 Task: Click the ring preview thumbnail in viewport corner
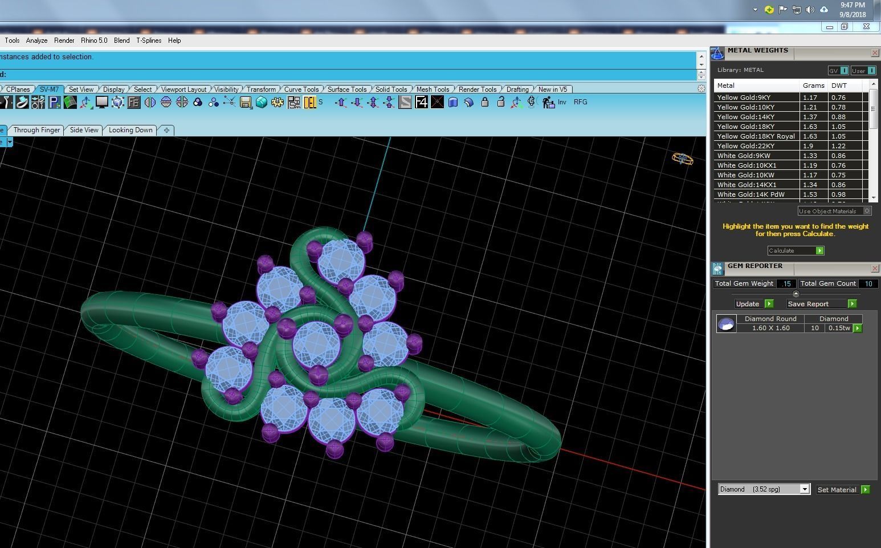coord(683,159)
